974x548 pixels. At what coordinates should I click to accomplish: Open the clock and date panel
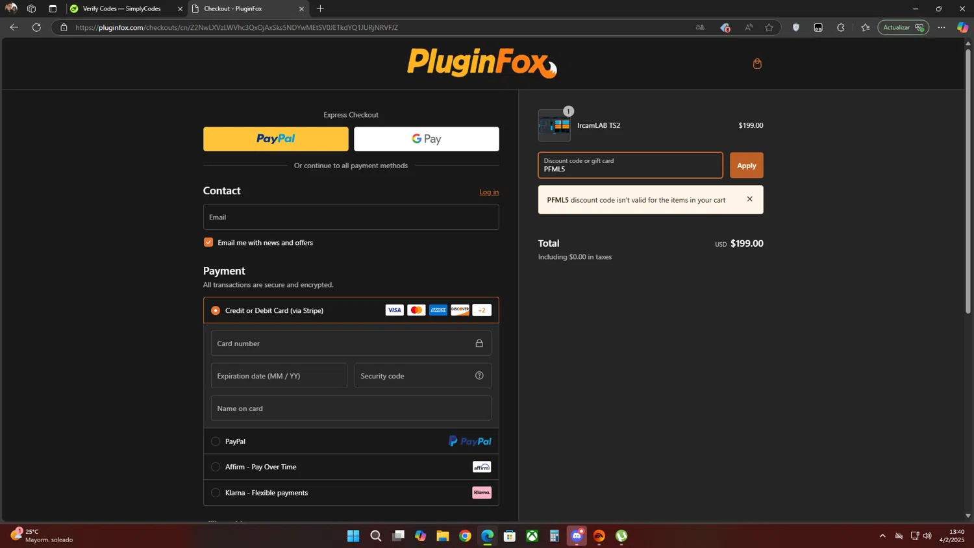[x=952, y=536]
